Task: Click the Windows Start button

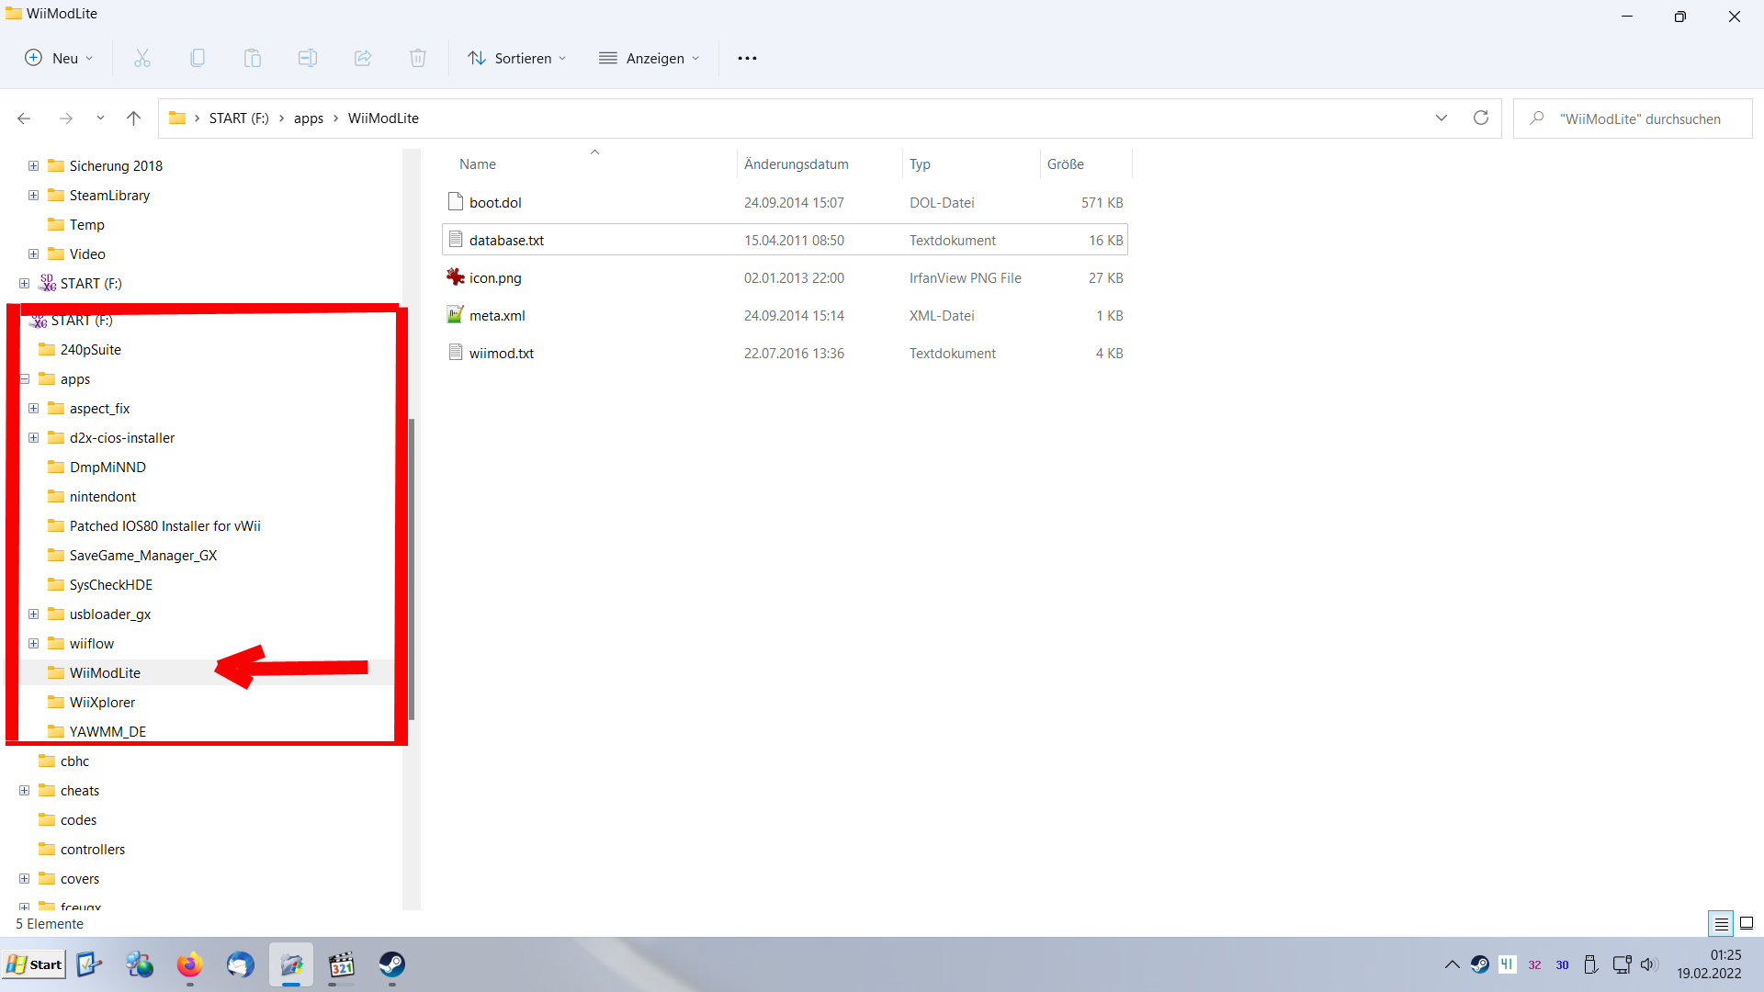Action: pyautogui.click(x=35, y=964)
